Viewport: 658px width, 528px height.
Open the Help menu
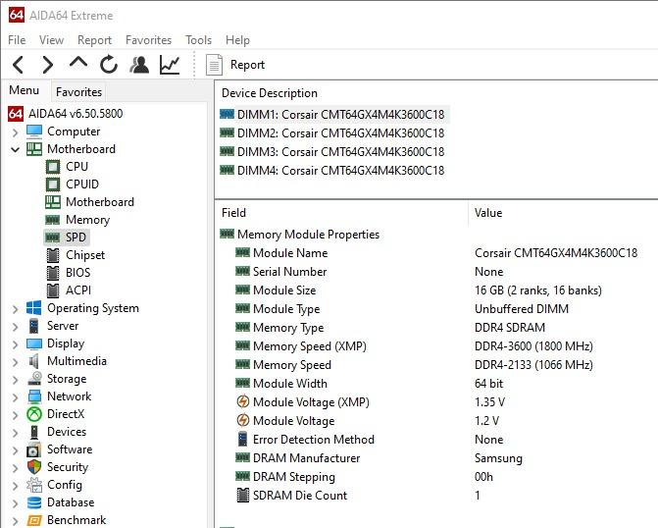tap(237, 40)
